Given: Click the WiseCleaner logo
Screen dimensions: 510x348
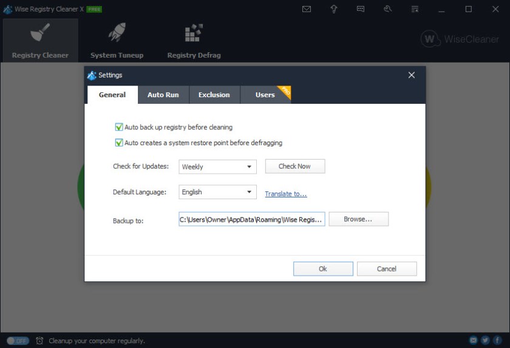Looking at the screenshot, I should [459, 39].
